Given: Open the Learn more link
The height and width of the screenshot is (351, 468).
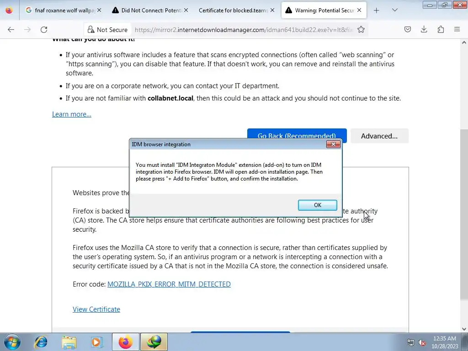Looking at the screenshot, I should (x=72, y=114).
